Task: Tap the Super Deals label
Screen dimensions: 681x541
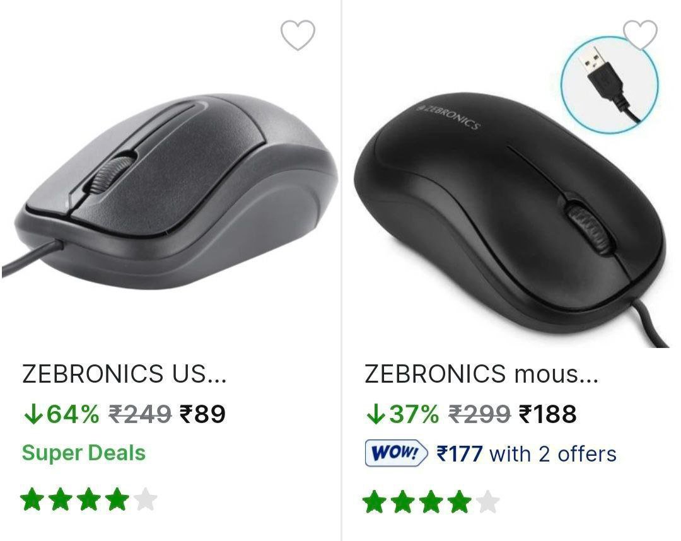Action: (x=84, y=453)
